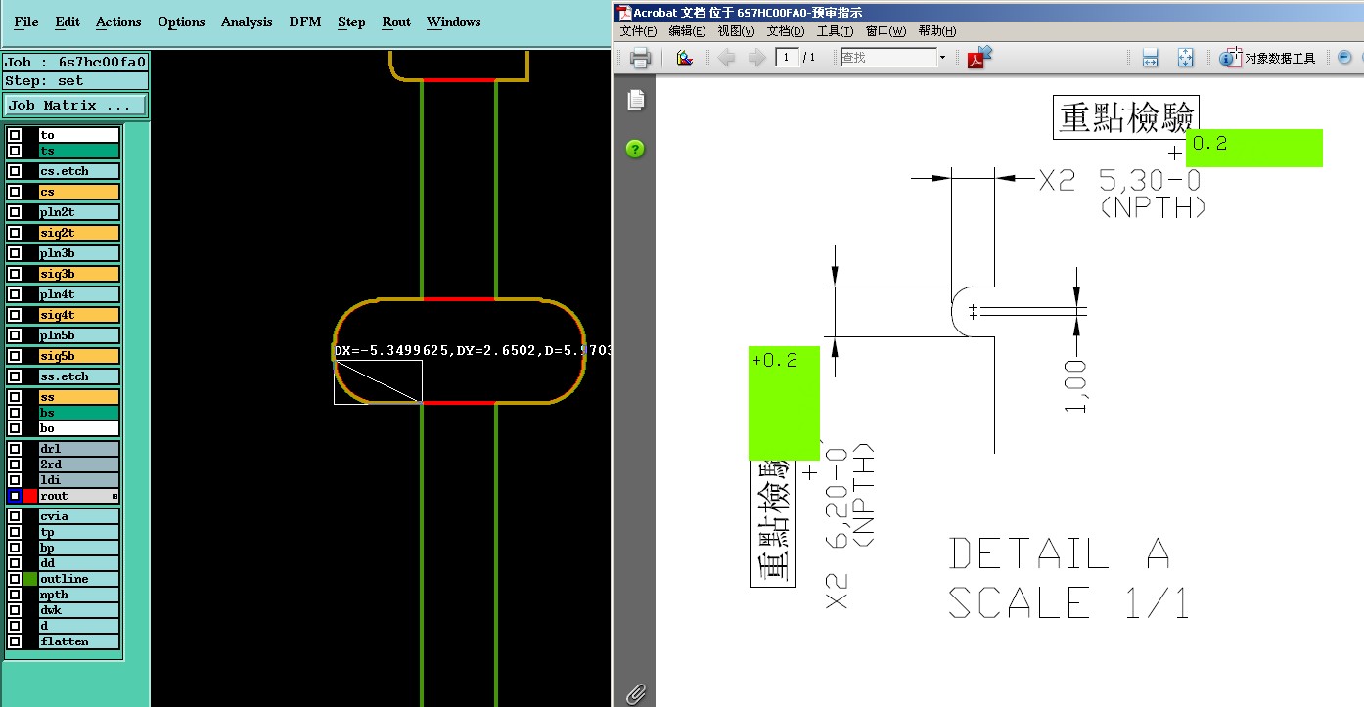Click the red color swatch of rout layer

pos(30,496)
